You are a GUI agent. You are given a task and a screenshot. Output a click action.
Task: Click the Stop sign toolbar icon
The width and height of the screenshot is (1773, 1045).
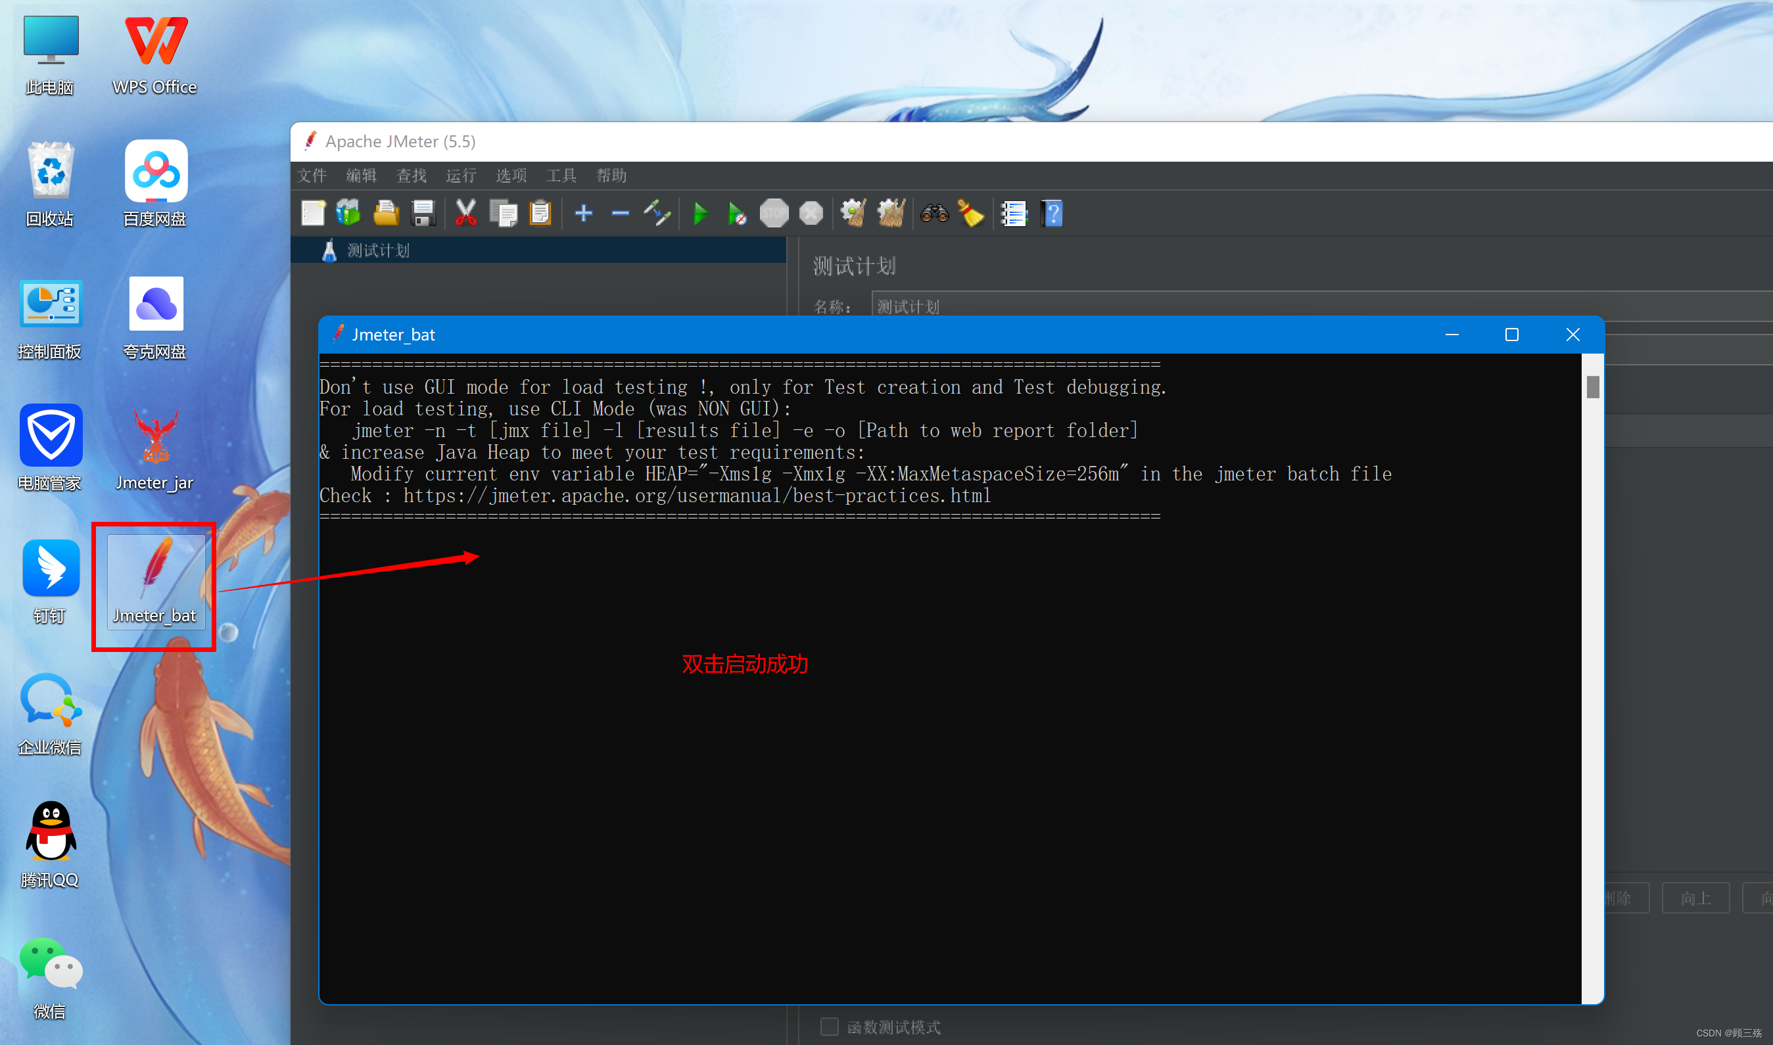tap(774, 214)
